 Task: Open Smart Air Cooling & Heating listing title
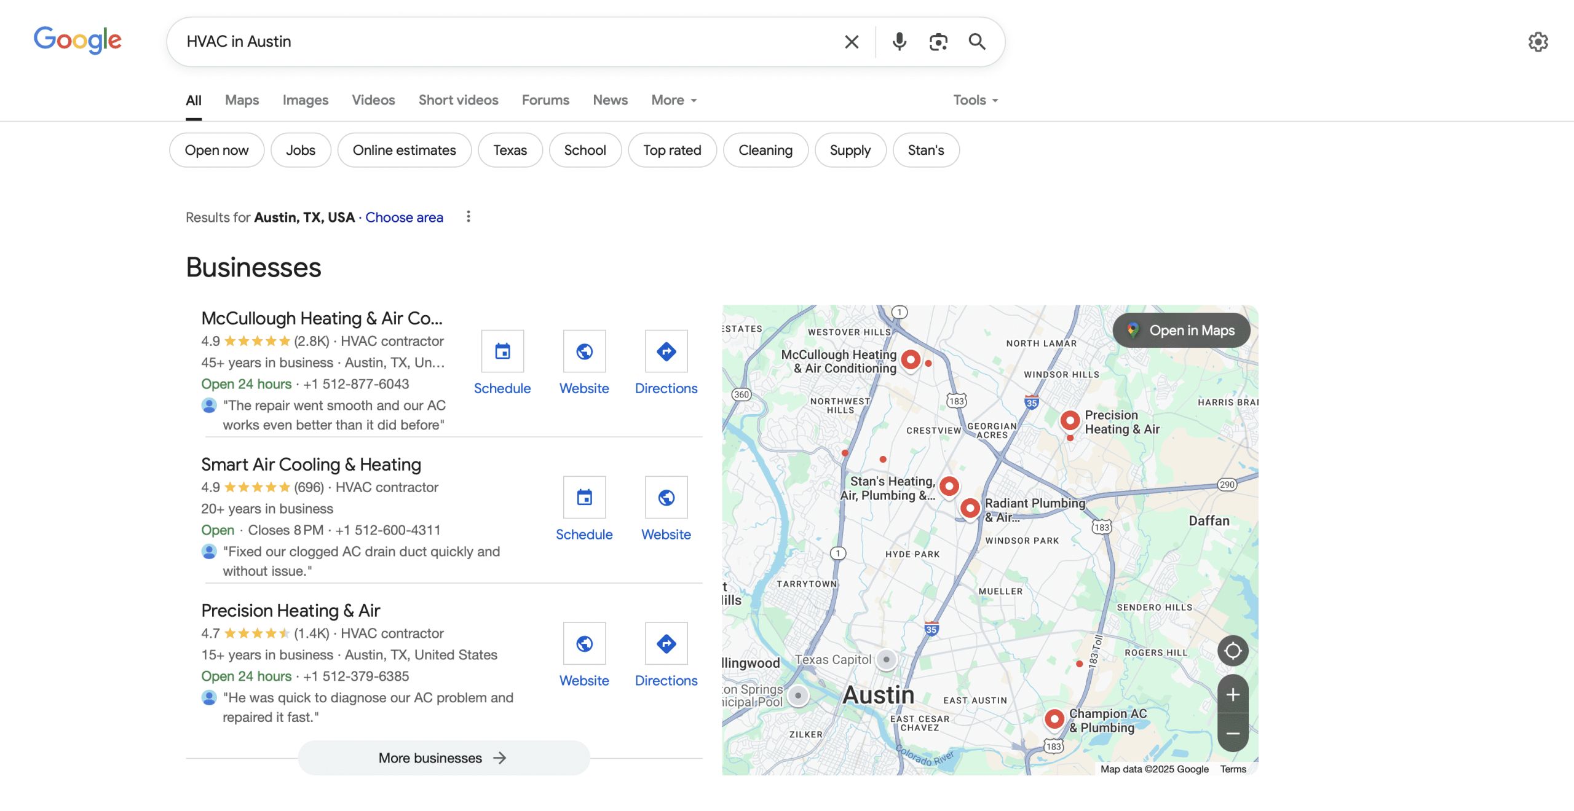[311, 464]
